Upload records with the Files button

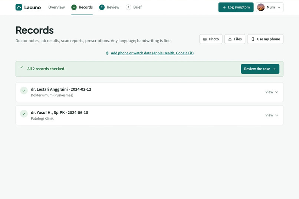pyautogui.click(x=235, y=39)
